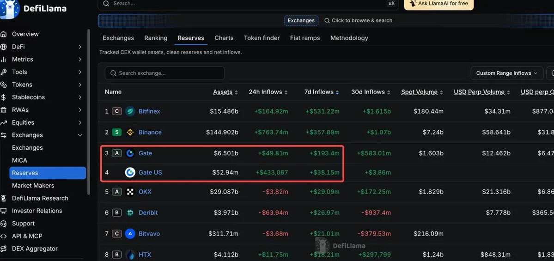This screenshot has width=554, height=261.
Task: Sort table by Assets column
Action: coord(225,92)
